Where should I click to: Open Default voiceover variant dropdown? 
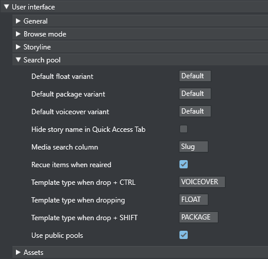195,111
